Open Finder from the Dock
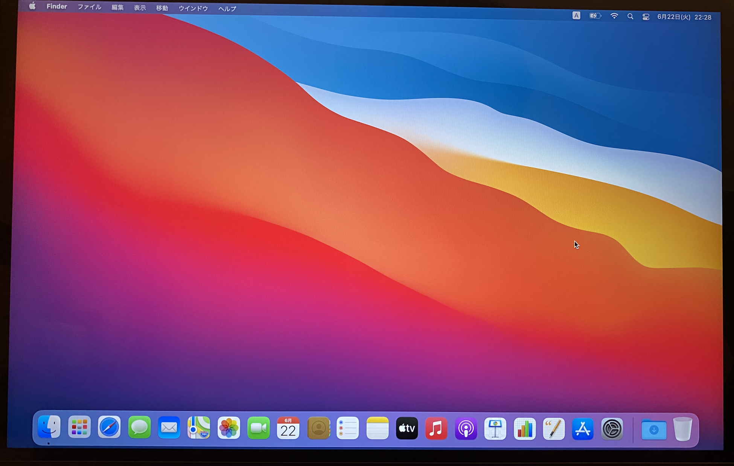734x466 pixels. click(x=49, y=428)
